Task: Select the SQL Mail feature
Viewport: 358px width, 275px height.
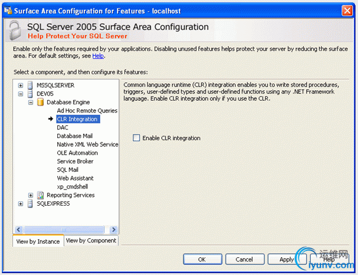Action: pyautogui.click(x=68, y=170)
